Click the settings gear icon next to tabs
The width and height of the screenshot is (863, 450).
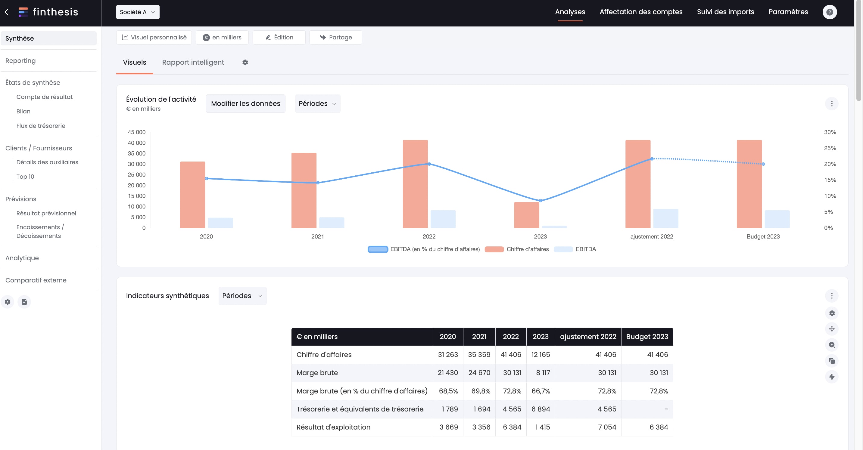click(245, 62)
